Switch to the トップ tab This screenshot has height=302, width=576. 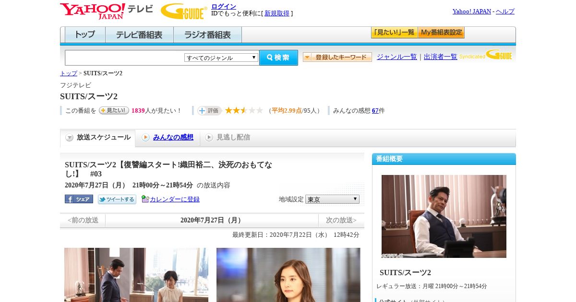tap(85, 35)
